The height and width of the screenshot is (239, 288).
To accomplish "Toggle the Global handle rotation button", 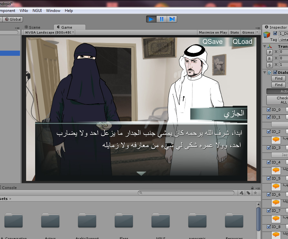I will click(13, 19).
